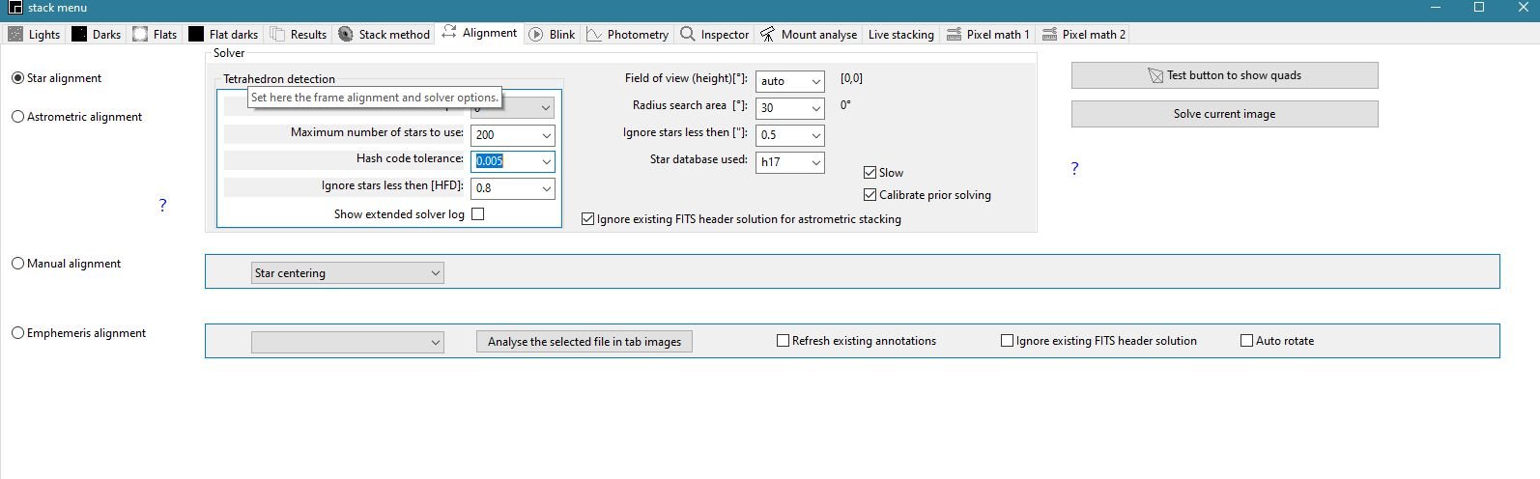Viewport: 1540px width, 479px height.
Task: Click Solve current image button
Action: [1224, 114]
